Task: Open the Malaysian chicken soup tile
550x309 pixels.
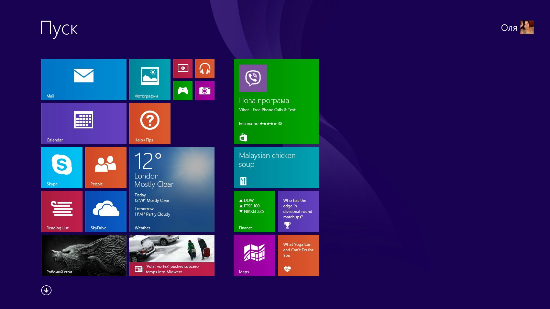Action: click(x=276, y=168)
